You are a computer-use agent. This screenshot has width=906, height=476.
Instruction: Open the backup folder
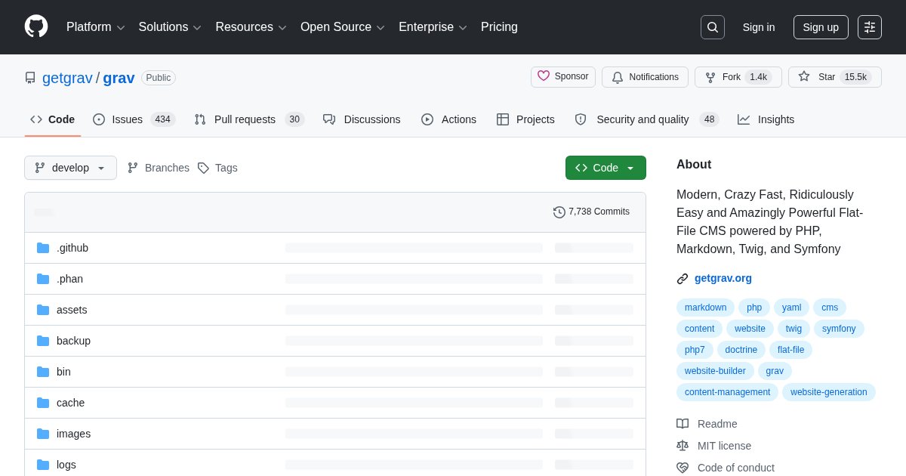tap(73, 341)
